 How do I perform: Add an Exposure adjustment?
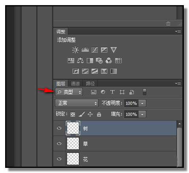(104, 50)
